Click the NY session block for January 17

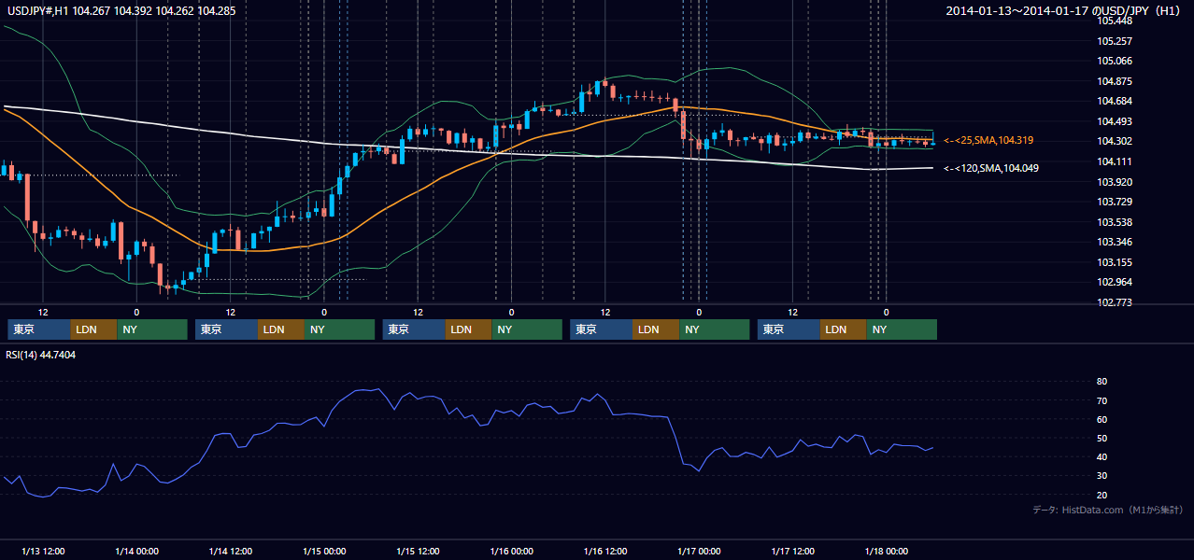[x=902, y=329]
